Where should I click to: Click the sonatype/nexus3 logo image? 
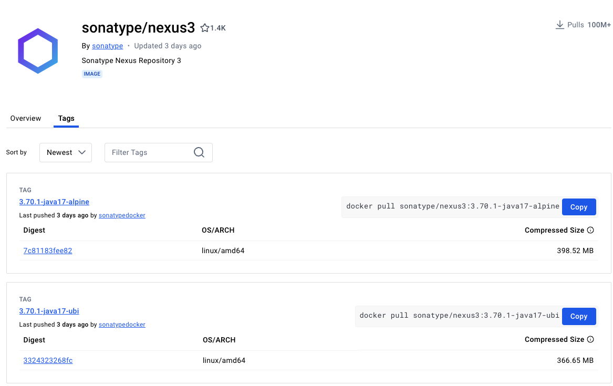pyautogui.click(x=37, y=50)
